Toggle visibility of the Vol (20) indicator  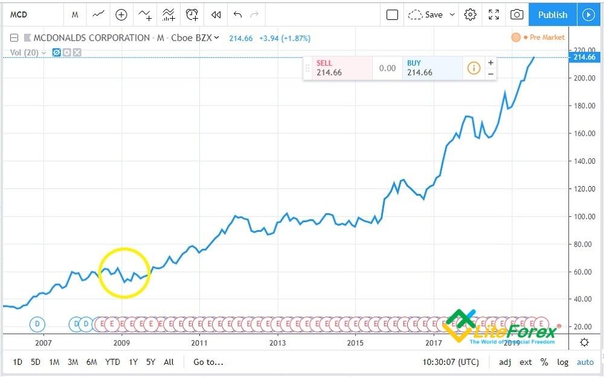(56, 53)
